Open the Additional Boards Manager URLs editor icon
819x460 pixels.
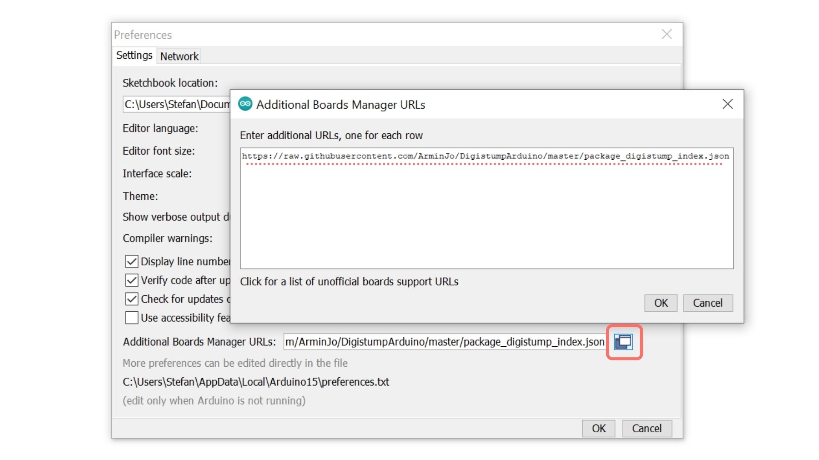point(623,342)
